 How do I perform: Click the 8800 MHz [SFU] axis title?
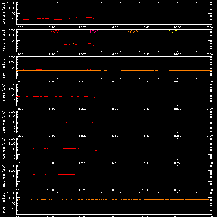(4, 176)
